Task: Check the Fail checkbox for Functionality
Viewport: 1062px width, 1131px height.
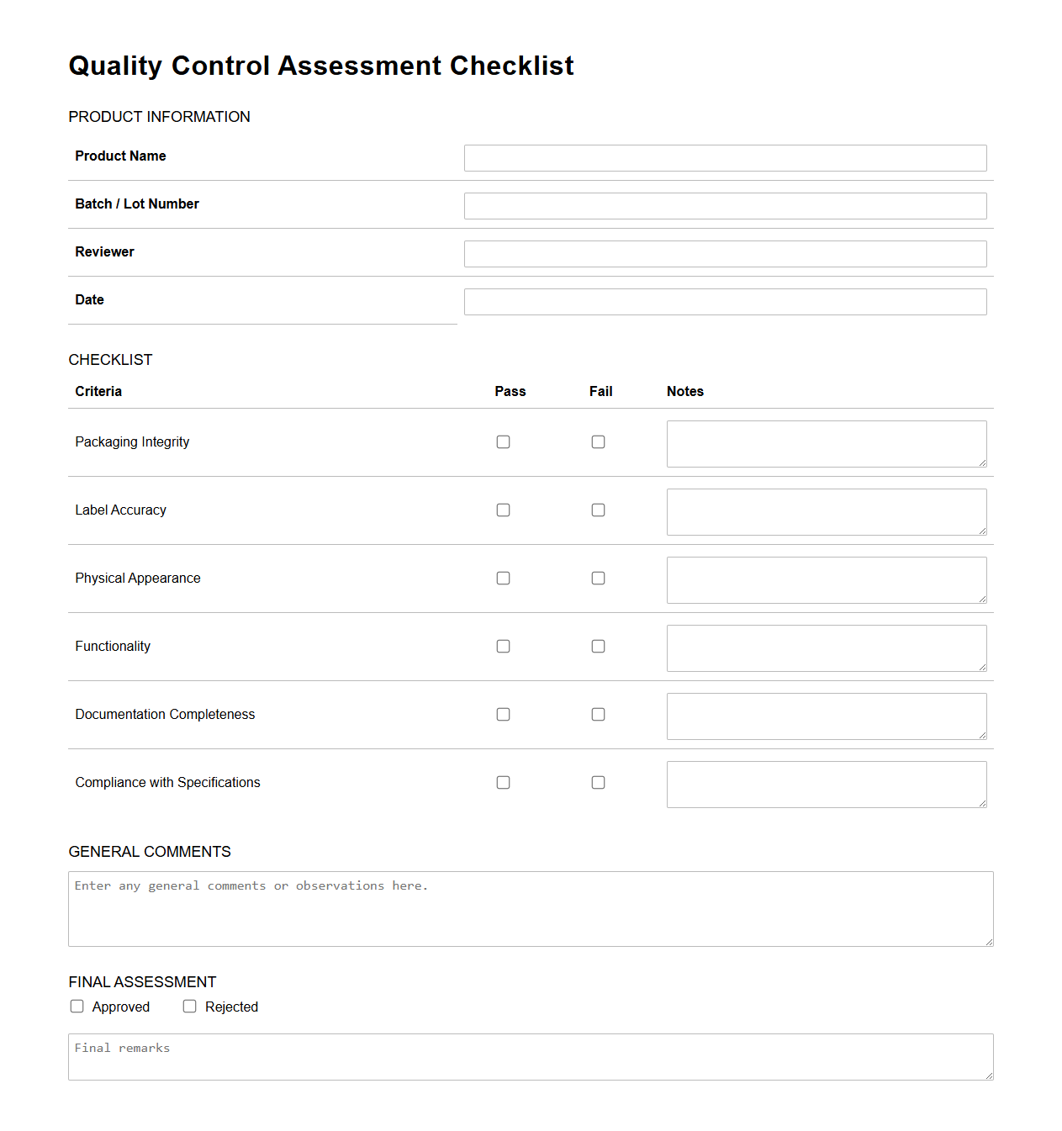Action: click(598, 646)
